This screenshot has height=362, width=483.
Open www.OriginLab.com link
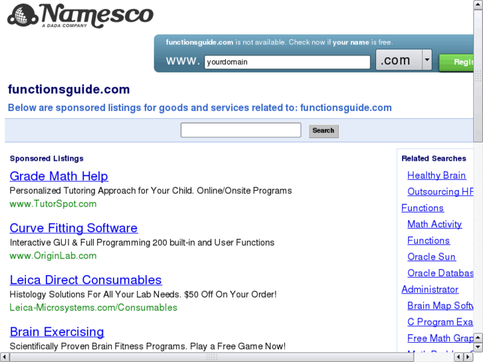tap(53, 256)
